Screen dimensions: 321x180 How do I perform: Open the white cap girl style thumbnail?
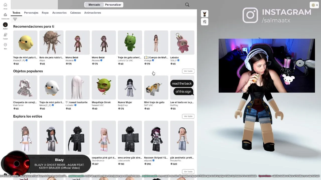pos(51,138)
